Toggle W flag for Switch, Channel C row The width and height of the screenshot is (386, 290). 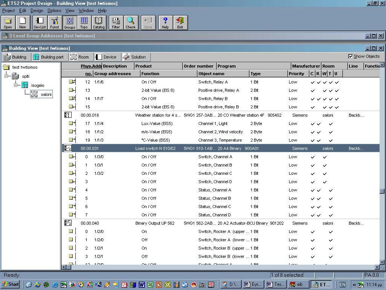point(325,174)
